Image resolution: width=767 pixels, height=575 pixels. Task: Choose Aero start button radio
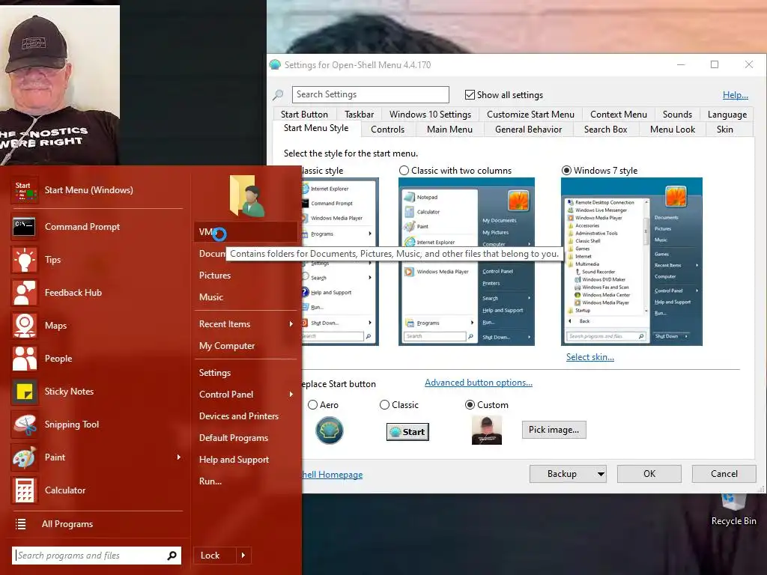click(x=312, y=405)
